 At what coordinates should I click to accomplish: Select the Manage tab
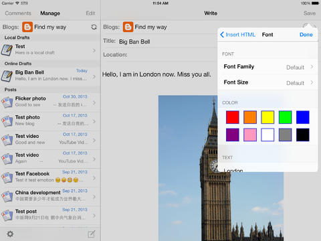coord(50,13)
